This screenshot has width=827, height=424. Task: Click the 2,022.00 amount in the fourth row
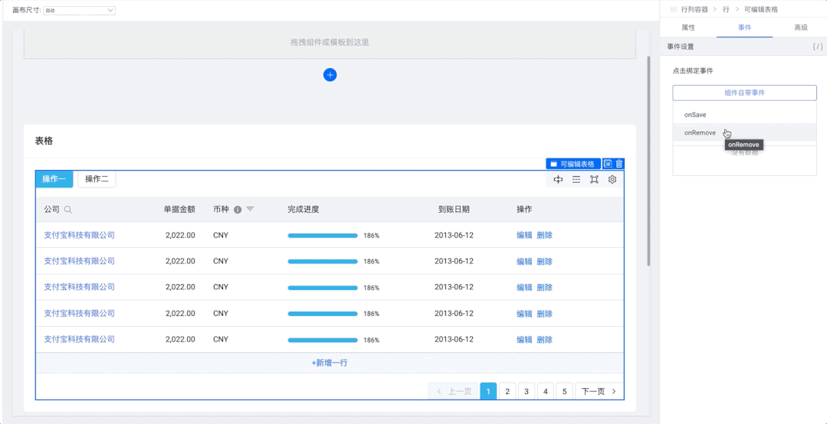tap(180, 313)
